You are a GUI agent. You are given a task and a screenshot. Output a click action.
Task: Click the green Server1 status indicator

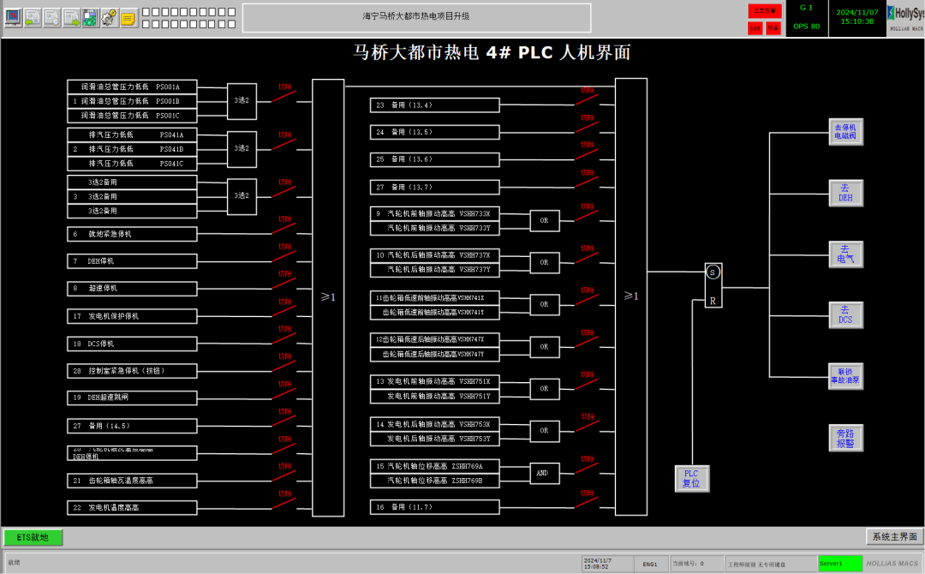tap(839, 564)
